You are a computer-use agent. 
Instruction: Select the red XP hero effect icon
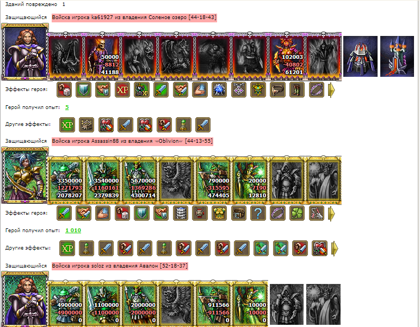pos(122,89)
